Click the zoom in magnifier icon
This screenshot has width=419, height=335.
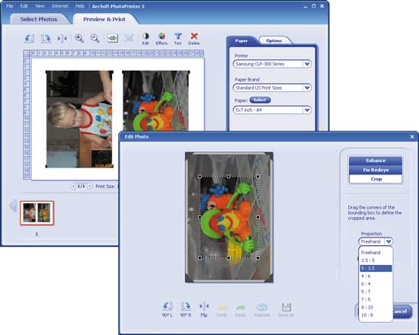pyautogui.click(x=79, y=38)
